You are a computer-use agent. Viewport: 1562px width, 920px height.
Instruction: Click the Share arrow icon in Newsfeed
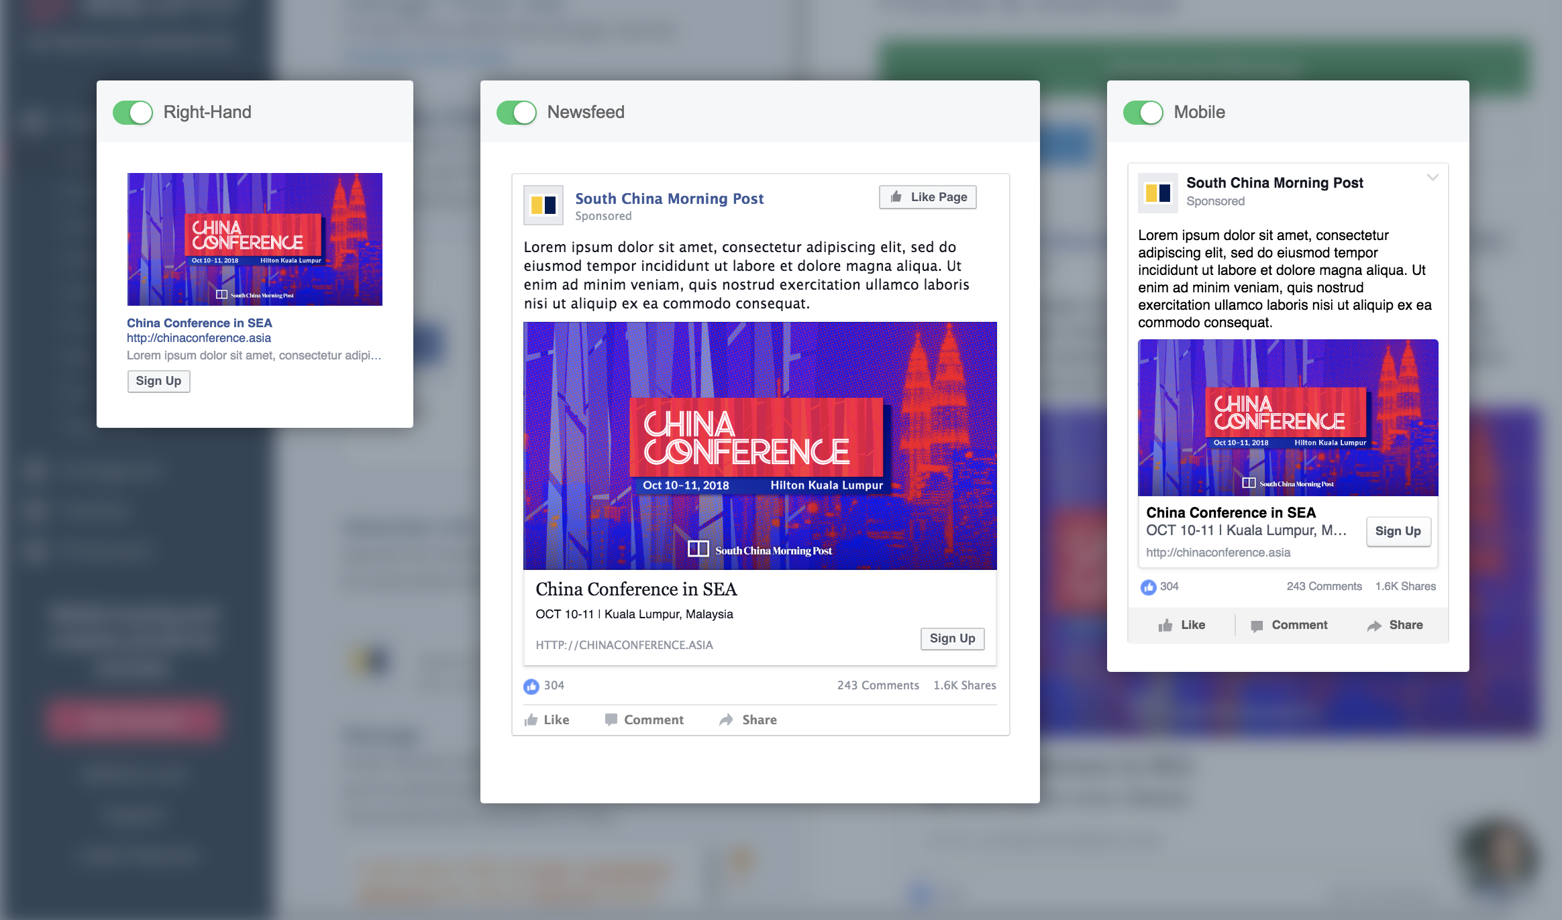tap(726, 720)
